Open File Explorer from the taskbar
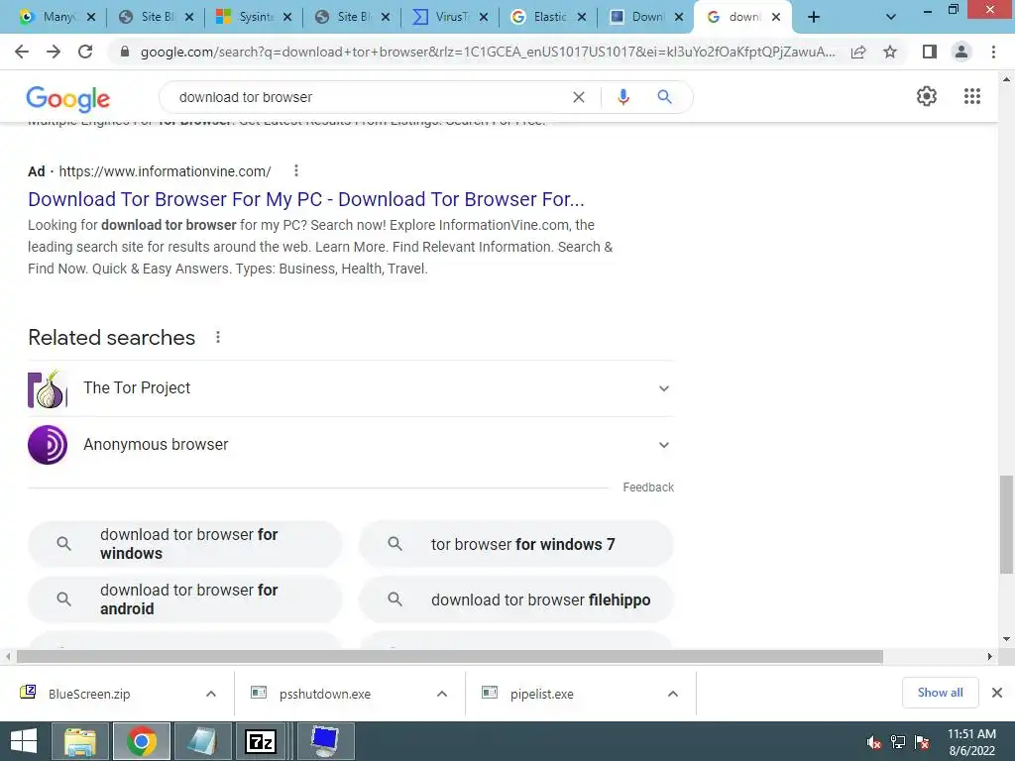The image size is (1015, 761). 79,741
